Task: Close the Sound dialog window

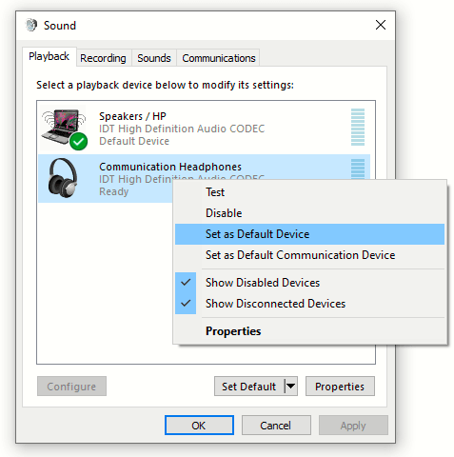Action: point(381,25)
